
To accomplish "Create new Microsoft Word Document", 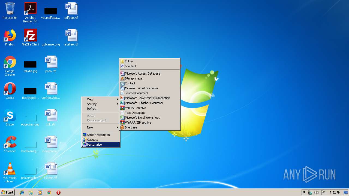I will pyautogui.click(x=150, y=88).
